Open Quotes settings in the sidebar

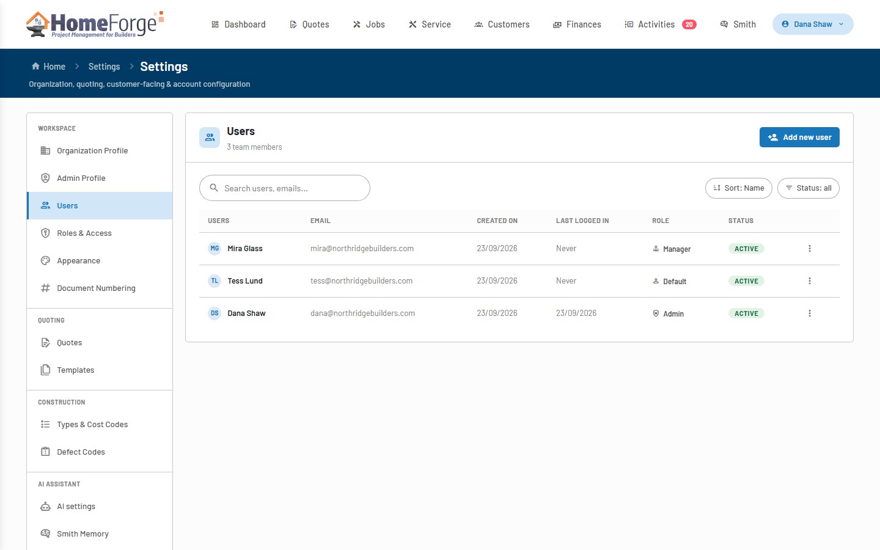(x=100, y=343)
